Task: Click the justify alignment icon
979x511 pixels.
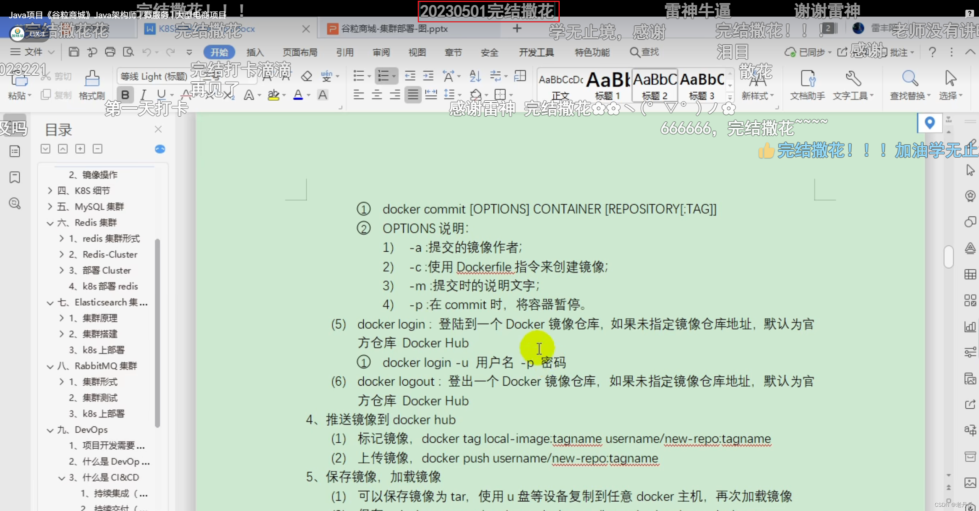Action: click(413, 95)
